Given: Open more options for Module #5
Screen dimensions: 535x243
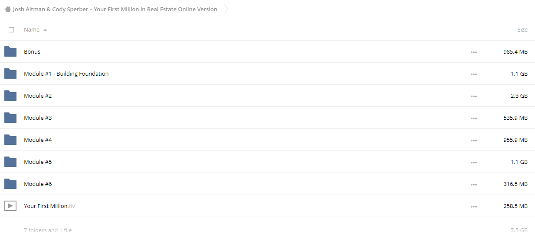Looking at the screenshot, I should click(x=473, y=163).
